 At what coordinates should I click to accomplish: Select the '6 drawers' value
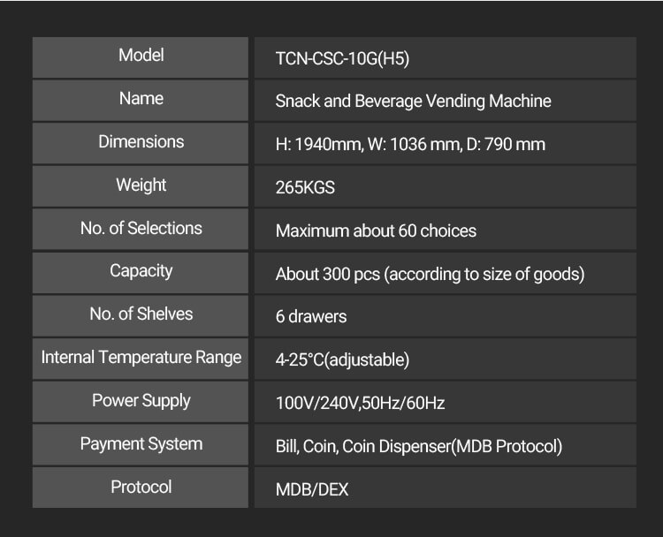tap(311, 317)
